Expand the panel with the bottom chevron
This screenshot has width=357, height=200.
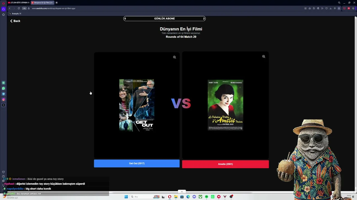[x=182, y=192]
